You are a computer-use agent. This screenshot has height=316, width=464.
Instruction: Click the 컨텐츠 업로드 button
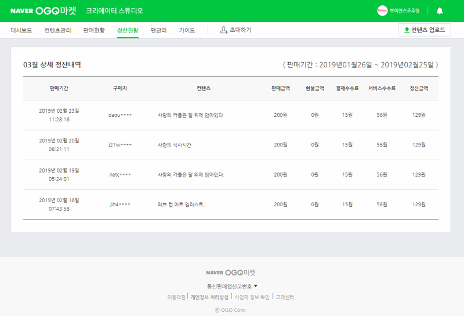pos(425,30)
